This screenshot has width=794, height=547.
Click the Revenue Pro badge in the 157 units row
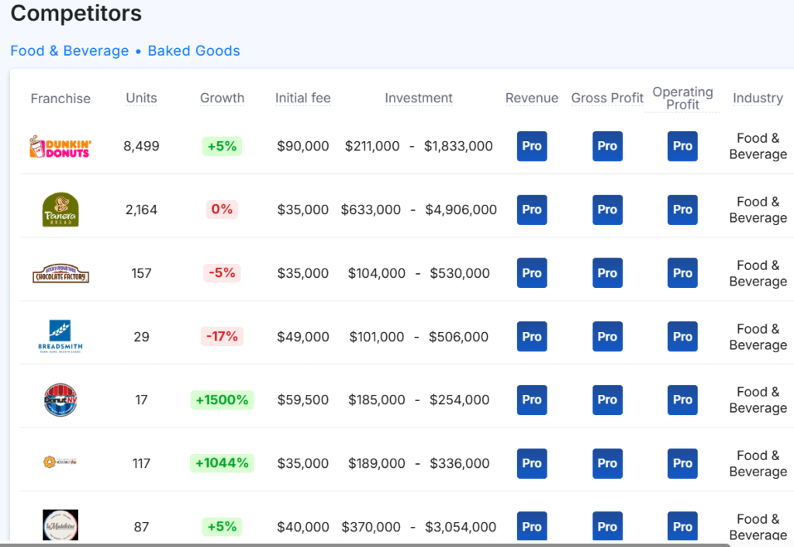(532, 273)
